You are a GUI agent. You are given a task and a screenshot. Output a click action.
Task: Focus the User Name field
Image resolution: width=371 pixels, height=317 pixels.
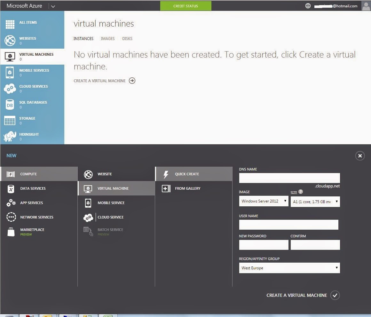[289, 225]
